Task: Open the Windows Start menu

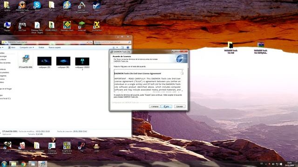Action: tap(4, 164)
